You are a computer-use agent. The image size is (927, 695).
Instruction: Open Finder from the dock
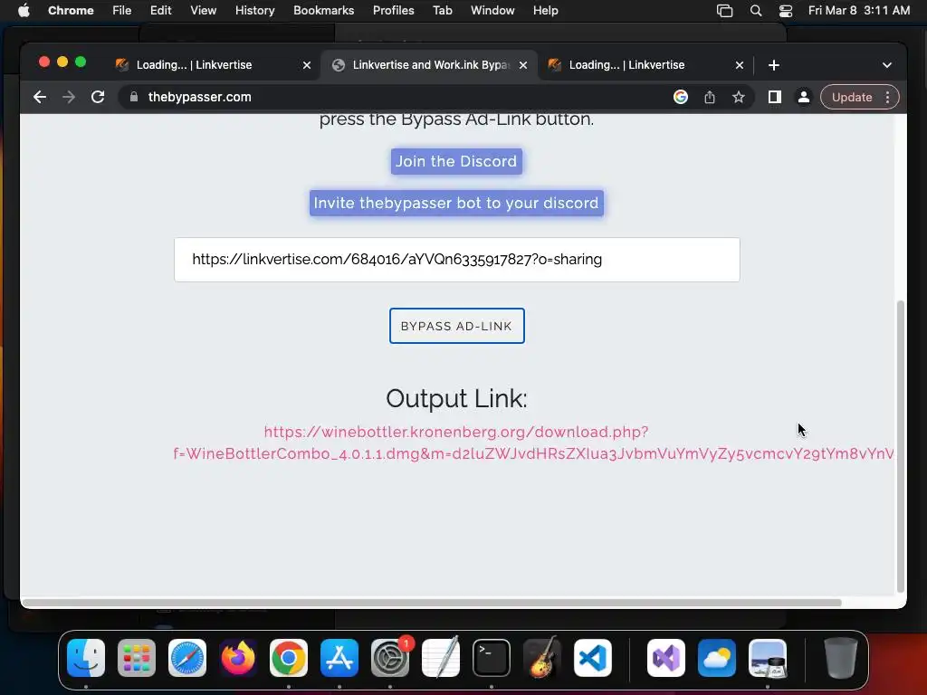[86, 658]
